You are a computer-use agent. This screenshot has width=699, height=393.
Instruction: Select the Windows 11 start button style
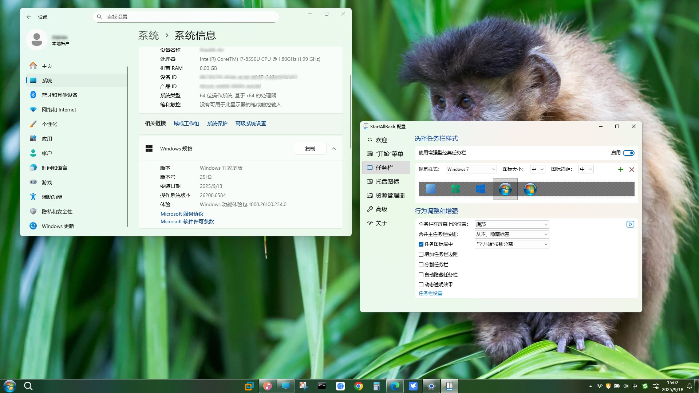coord(431,189)
